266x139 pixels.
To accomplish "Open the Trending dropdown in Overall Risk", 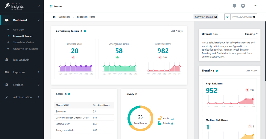I will click(251, 34).
